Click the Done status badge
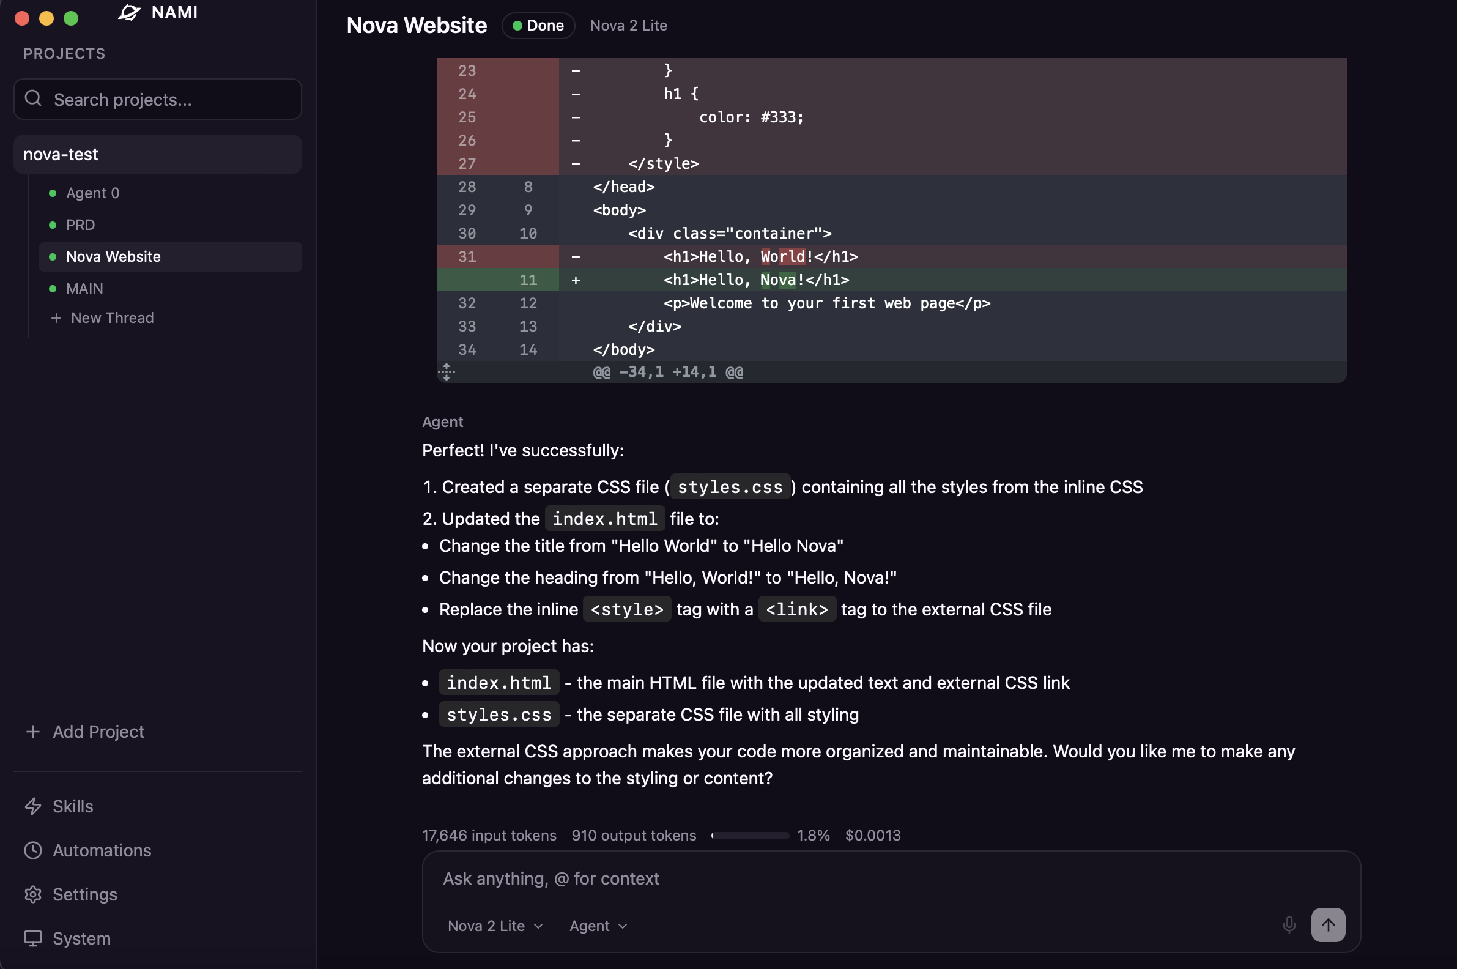1457x969 pixels. coord(538,26)
